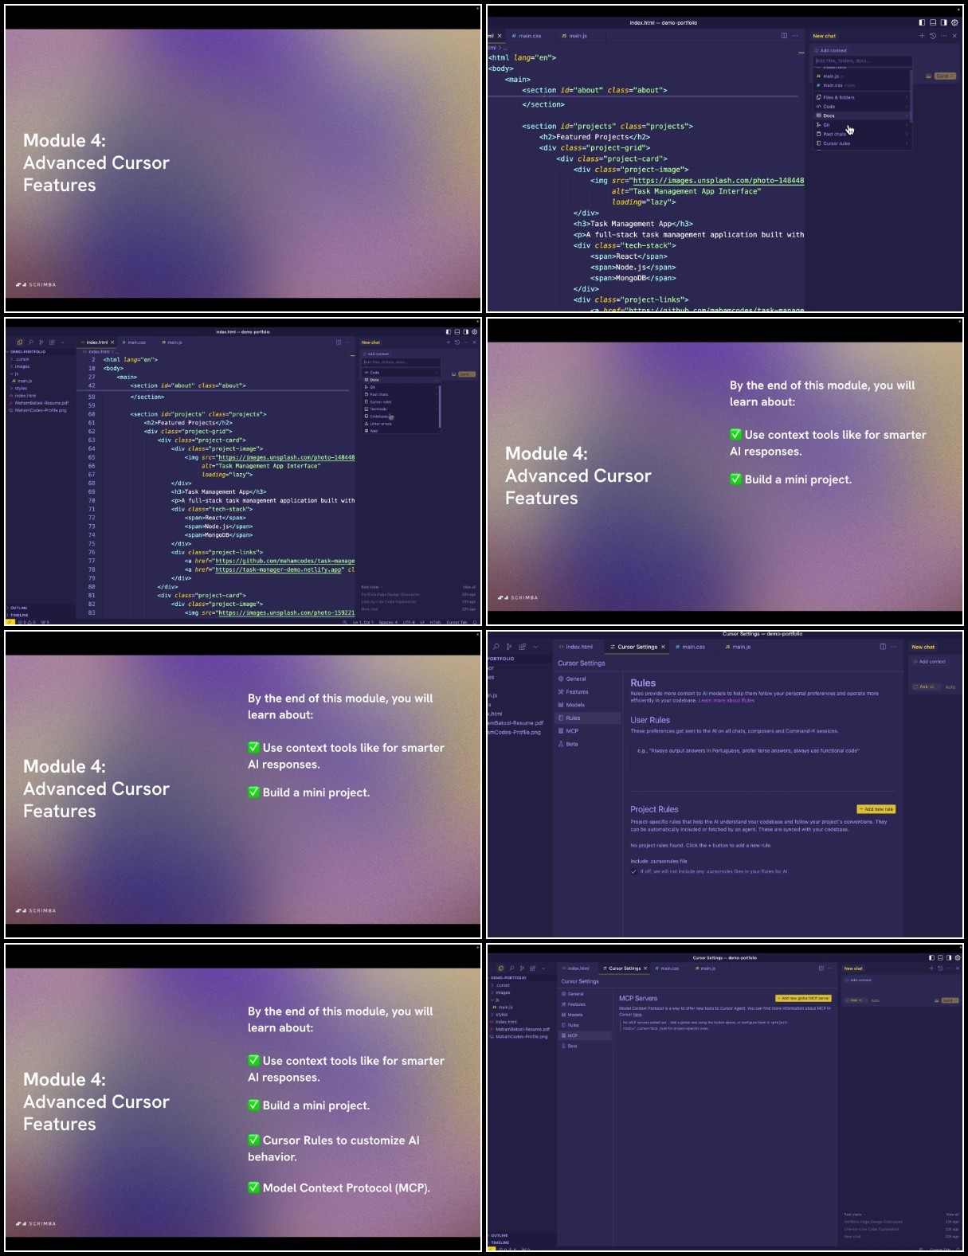Screen dimensions: 968x1256
Task: Click image attach icon beside Send, line-numbered editor
Action: pyautogui.click(x=453, y=374)
